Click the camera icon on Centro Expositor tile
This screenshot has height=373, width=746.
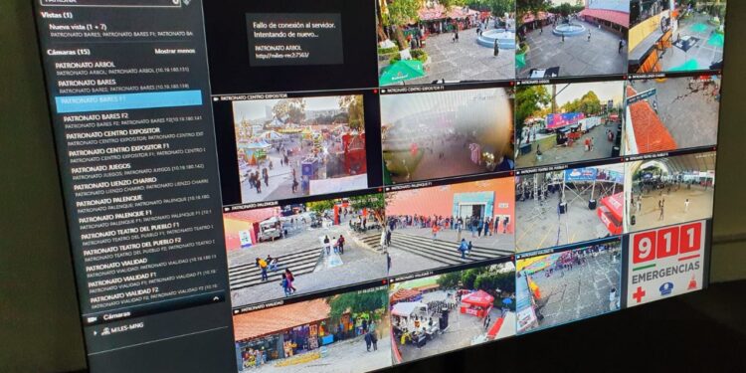[x=216, y=98]
